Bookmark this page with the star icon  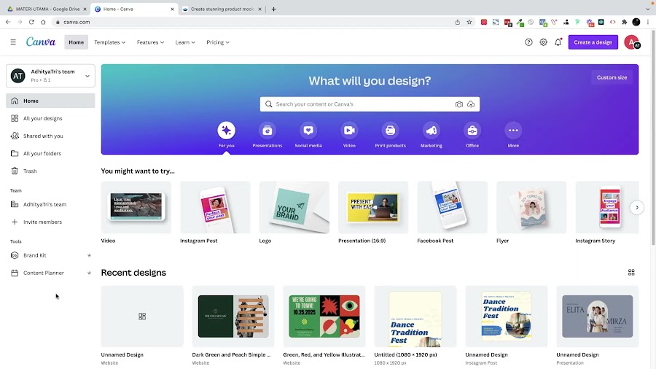(469, 22)
